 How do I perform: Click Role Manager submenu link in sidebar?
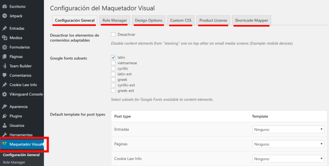click(x=14, y=162)
